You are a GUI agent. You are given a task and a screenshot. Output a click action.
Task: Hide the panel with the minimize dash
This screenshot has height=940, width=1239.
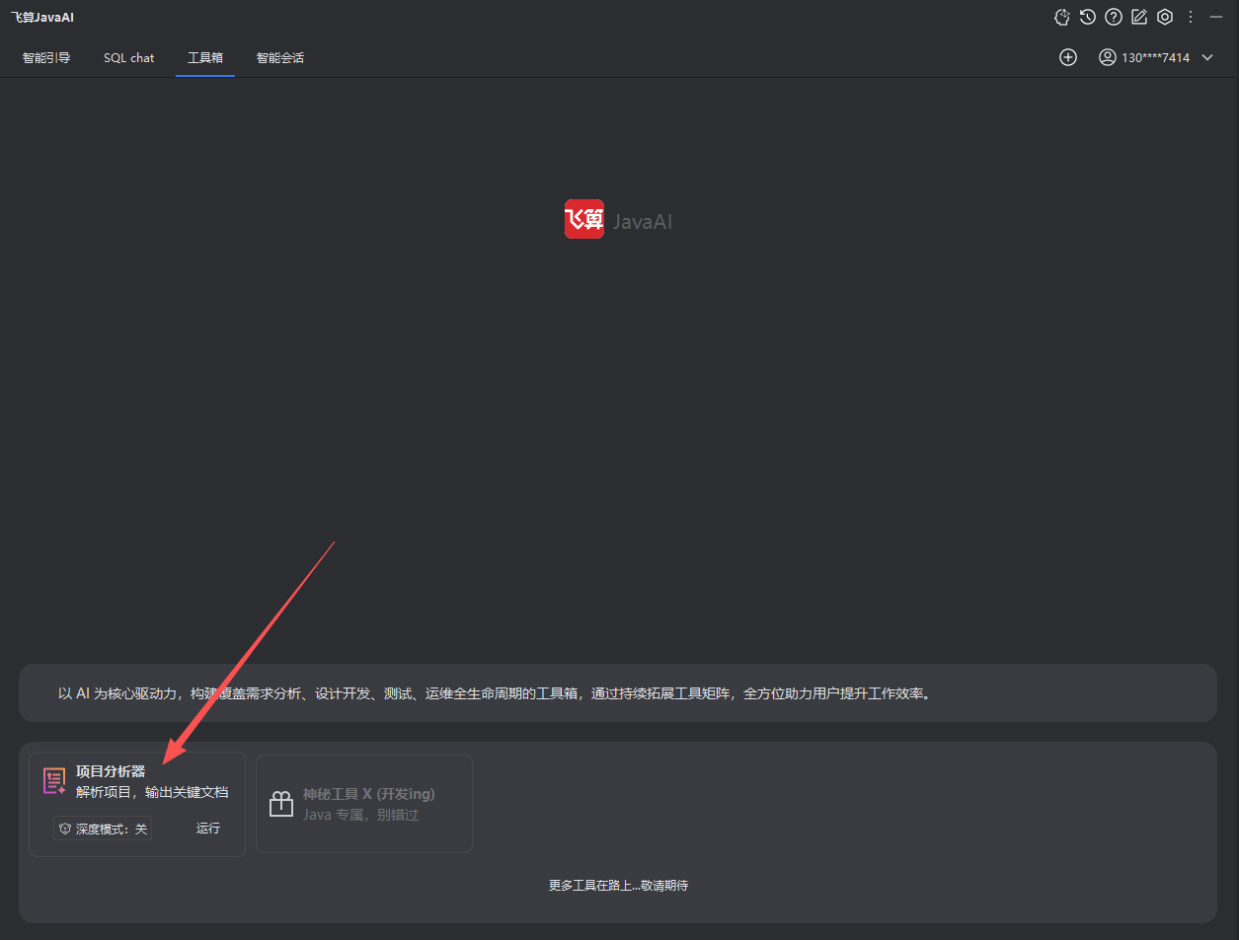1216,17
